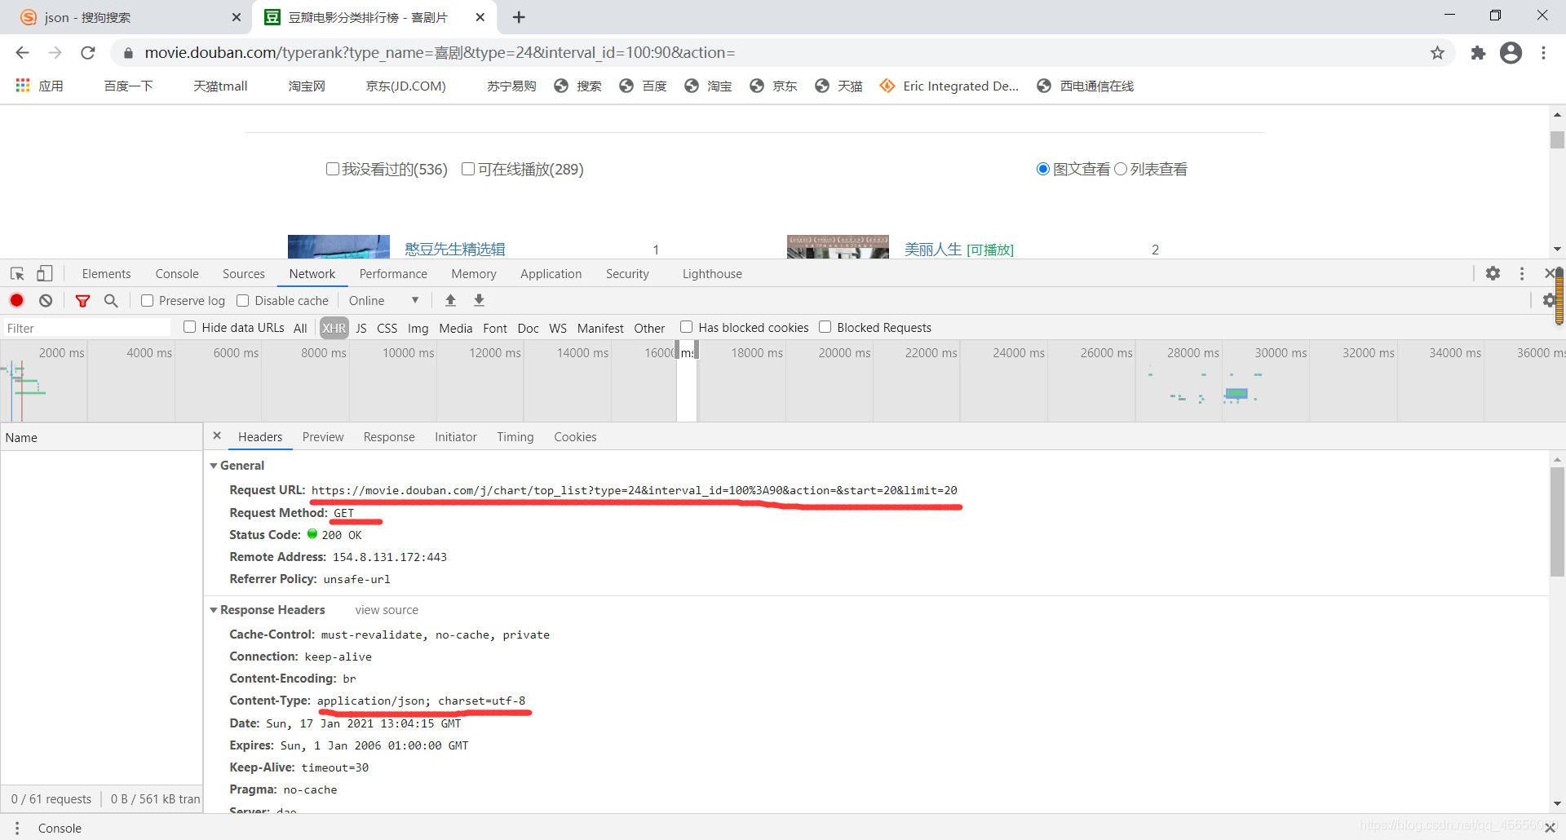The image size is (1566, 840).
Task: Close the request details pane
Action: pyautogui.click(x=217, y=436)
